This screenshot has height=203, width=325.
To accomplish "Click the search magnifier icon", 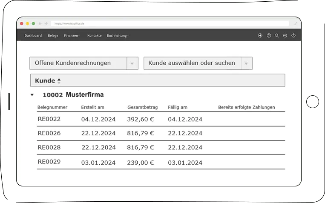I will pyautogui.click(x=277, y=35).
